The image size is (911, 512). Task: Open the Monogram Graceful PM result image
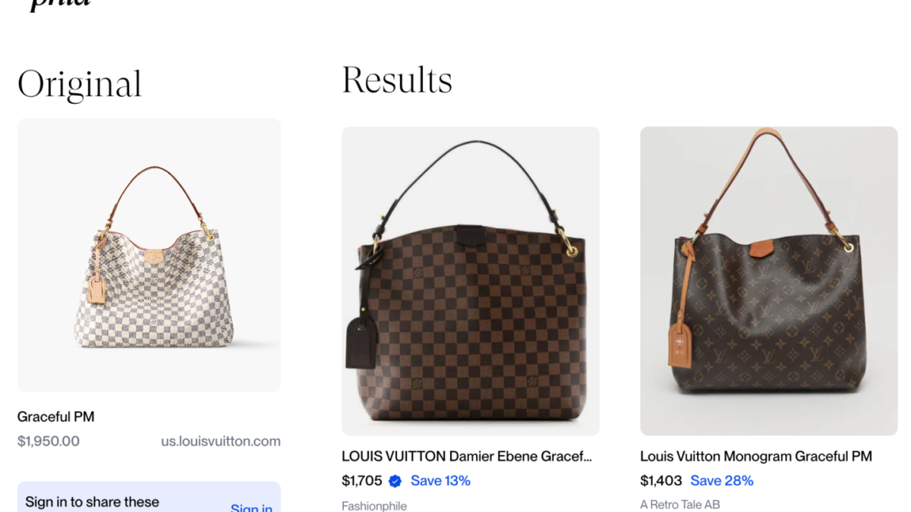[x=769, y=281]
